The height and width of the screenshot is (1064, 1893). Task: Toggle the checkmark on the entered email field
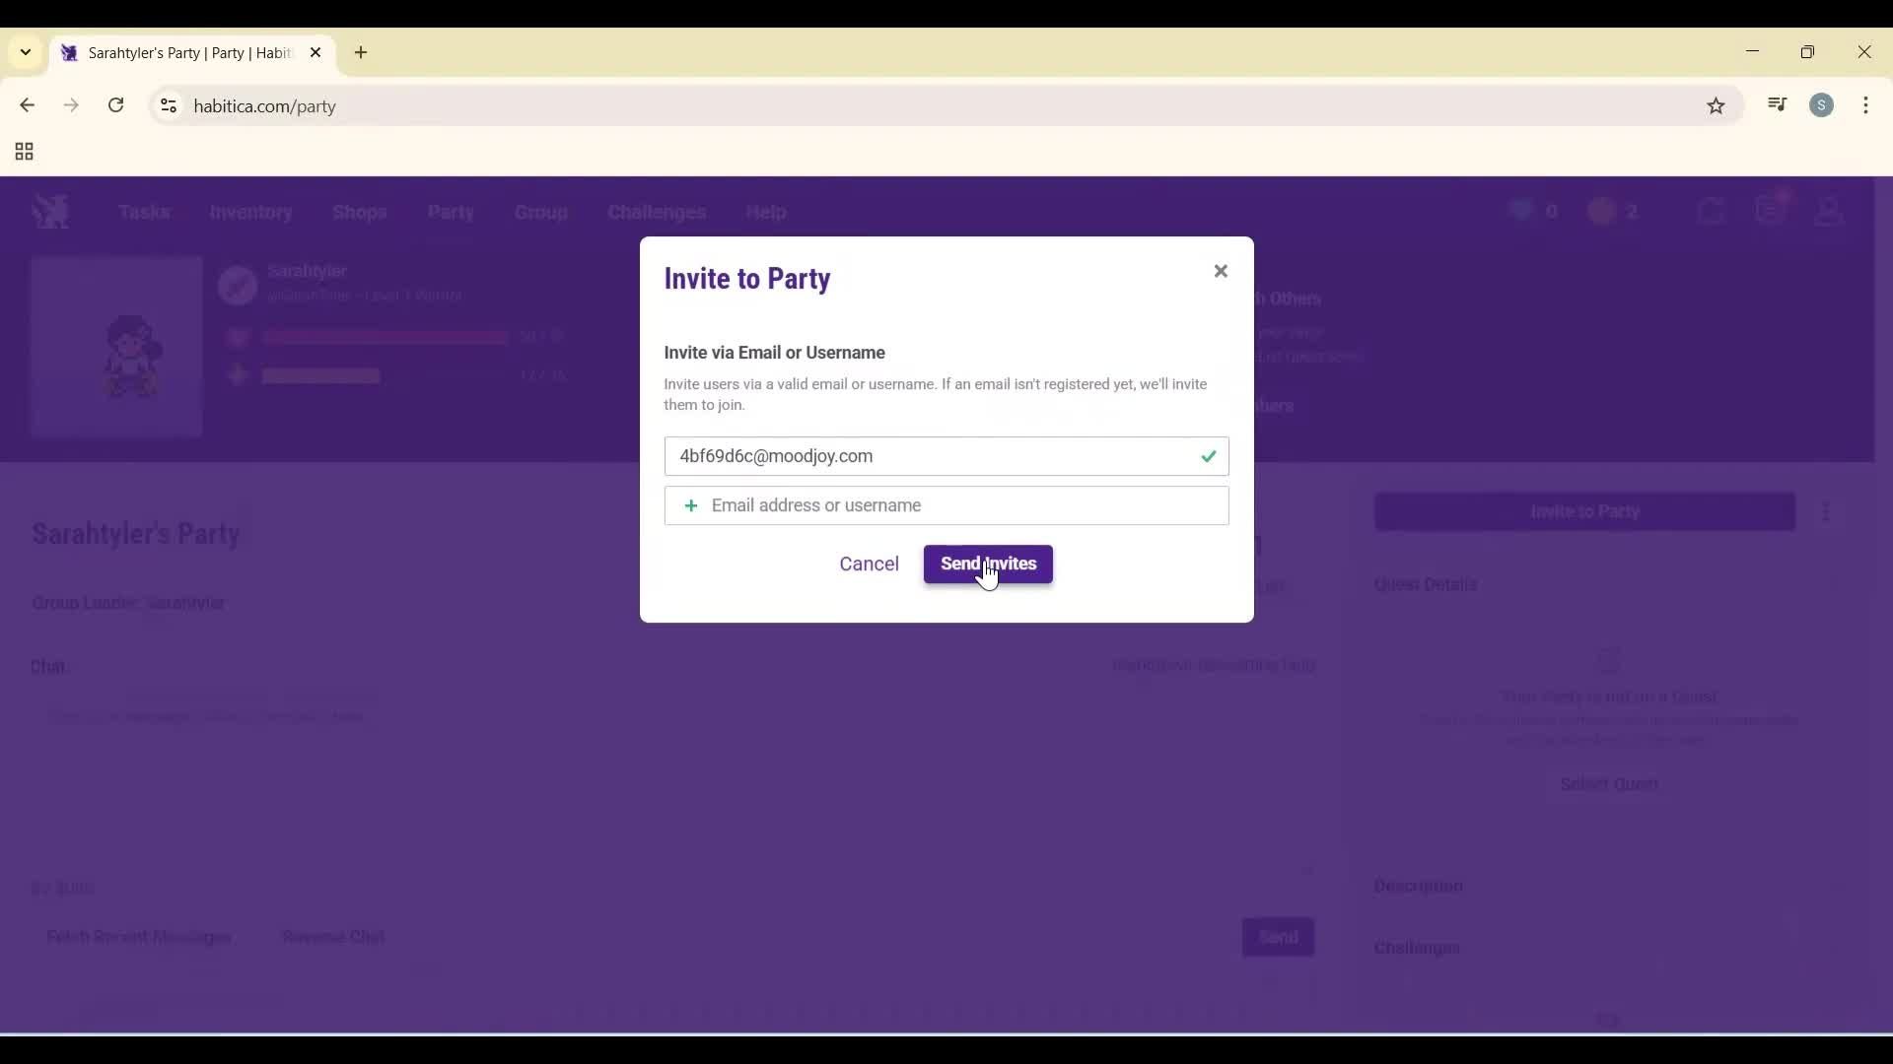click(1209, 456)
